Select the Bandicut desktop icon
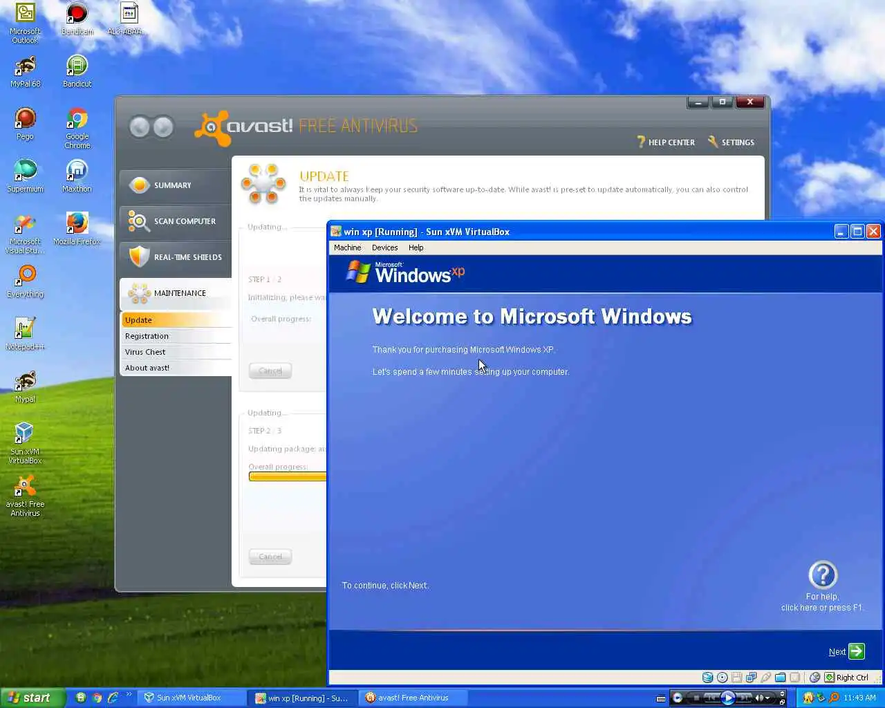This screenshot has height=708, width=885. 77,71
